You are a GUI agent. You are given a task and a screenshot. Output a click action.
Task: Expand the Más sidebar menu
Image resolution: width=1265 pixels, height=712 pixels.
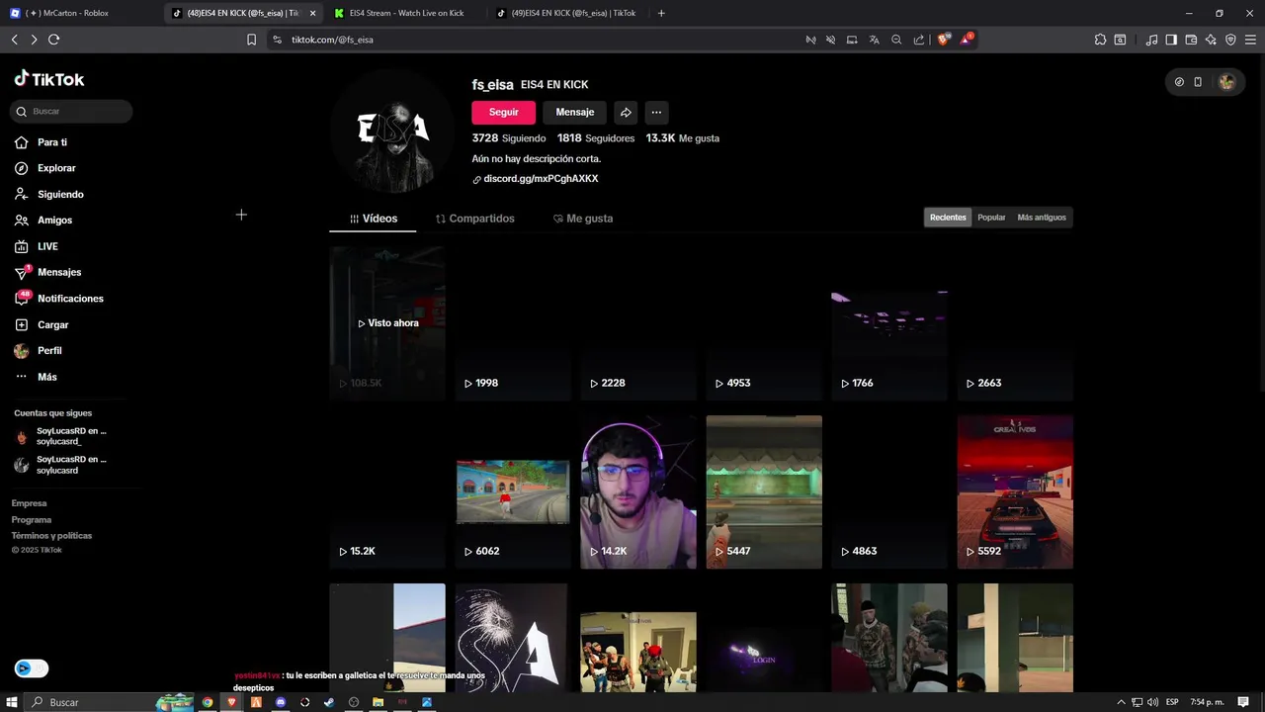(x=36, y=377)
